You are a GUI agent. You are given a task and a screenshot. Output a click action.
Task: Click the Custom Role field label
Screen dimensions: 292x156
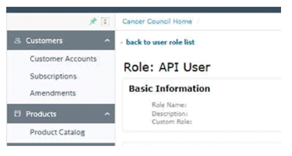tap(172, 122)
